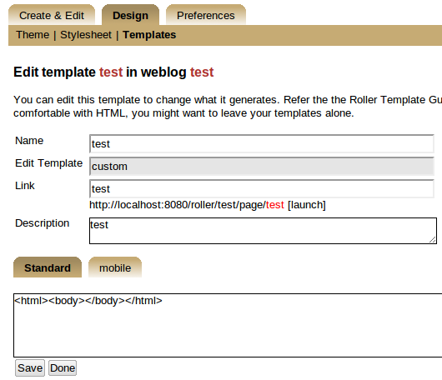Switch to the mobile template tab
Viewport: 442px width, 380px height.
(115, 267)
